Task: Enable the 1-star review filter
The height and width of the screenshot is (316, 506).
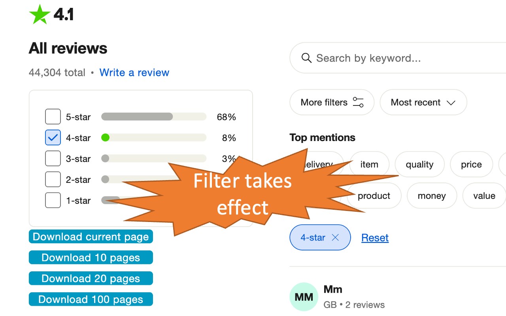Action: (x=53, y=200)
